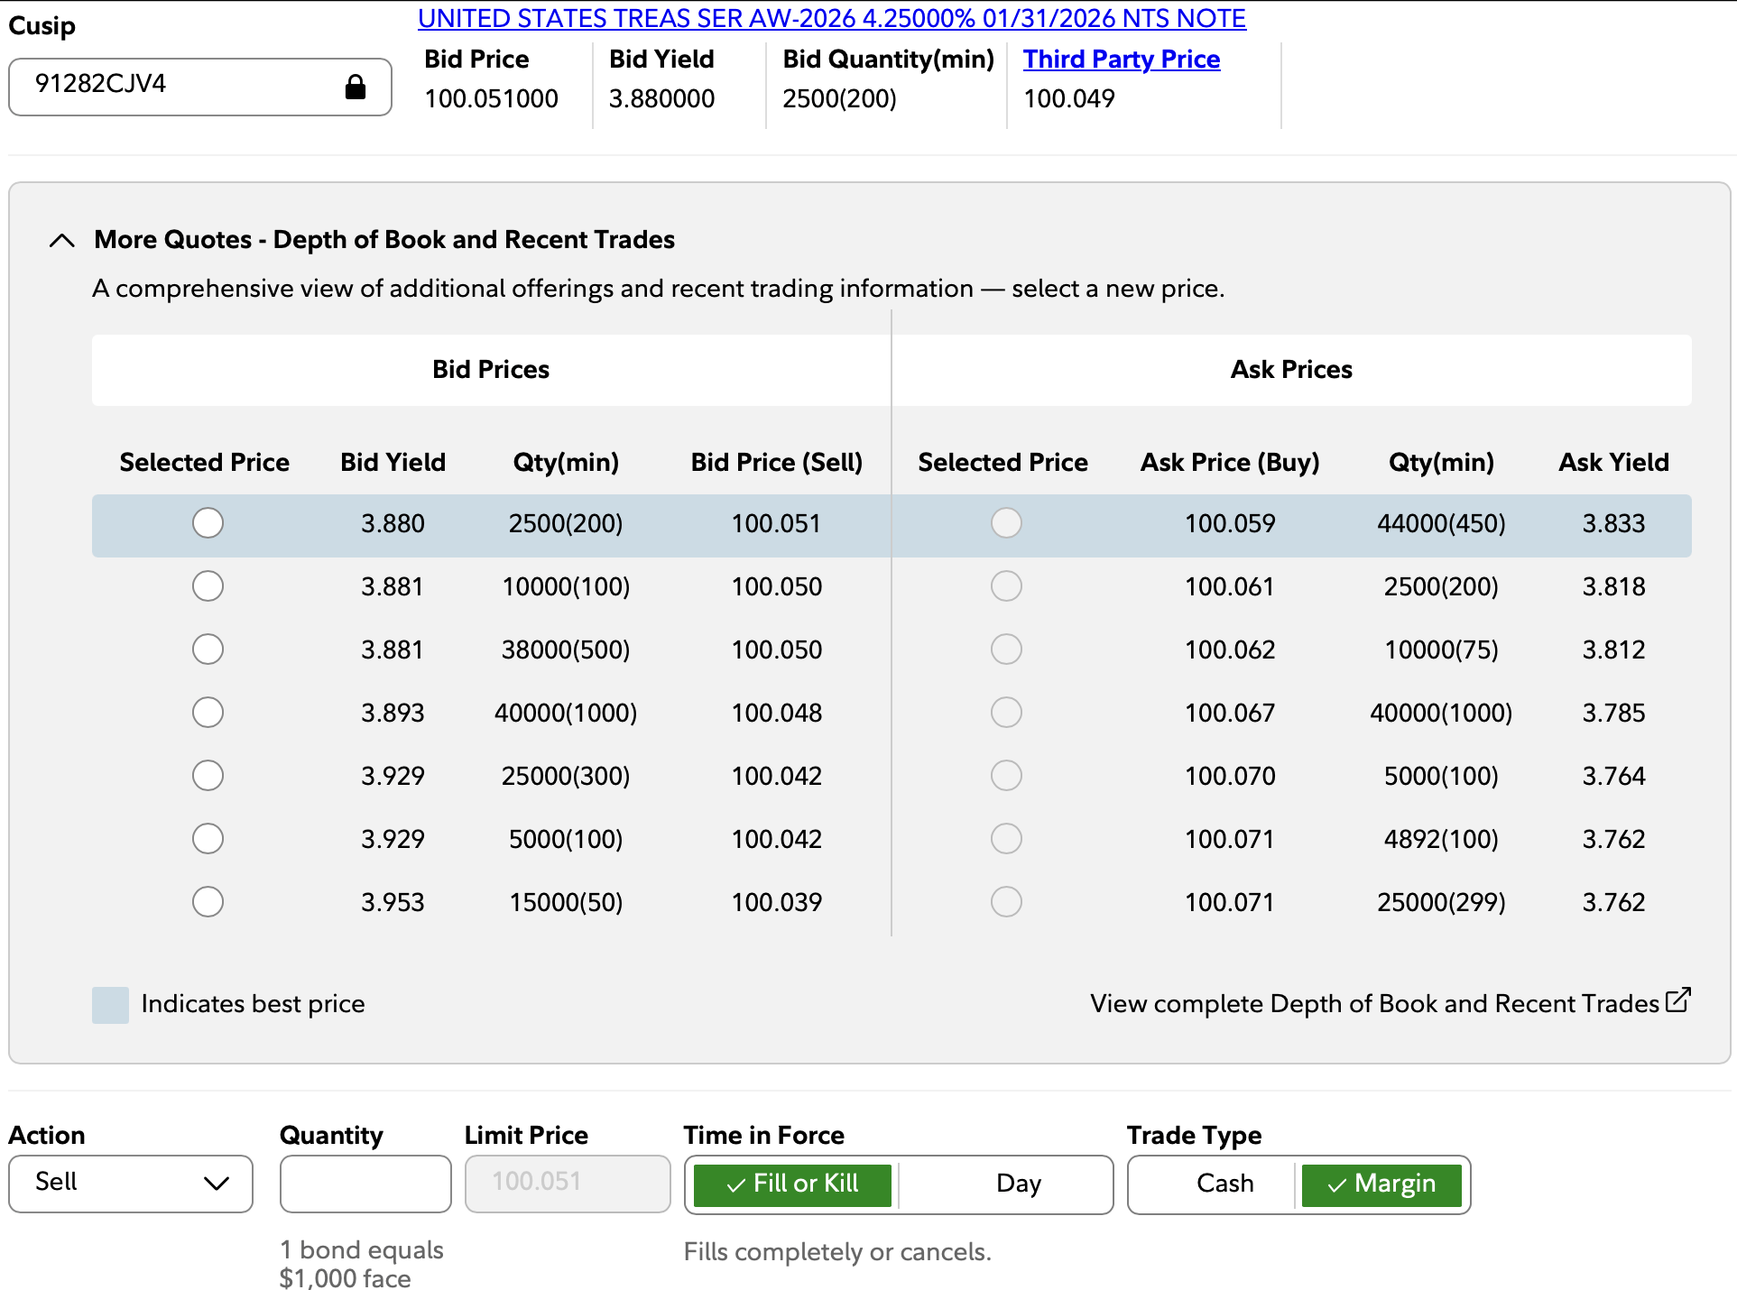Click the best price legend color square
1737x1290 pixels.
pos(109,1004)
